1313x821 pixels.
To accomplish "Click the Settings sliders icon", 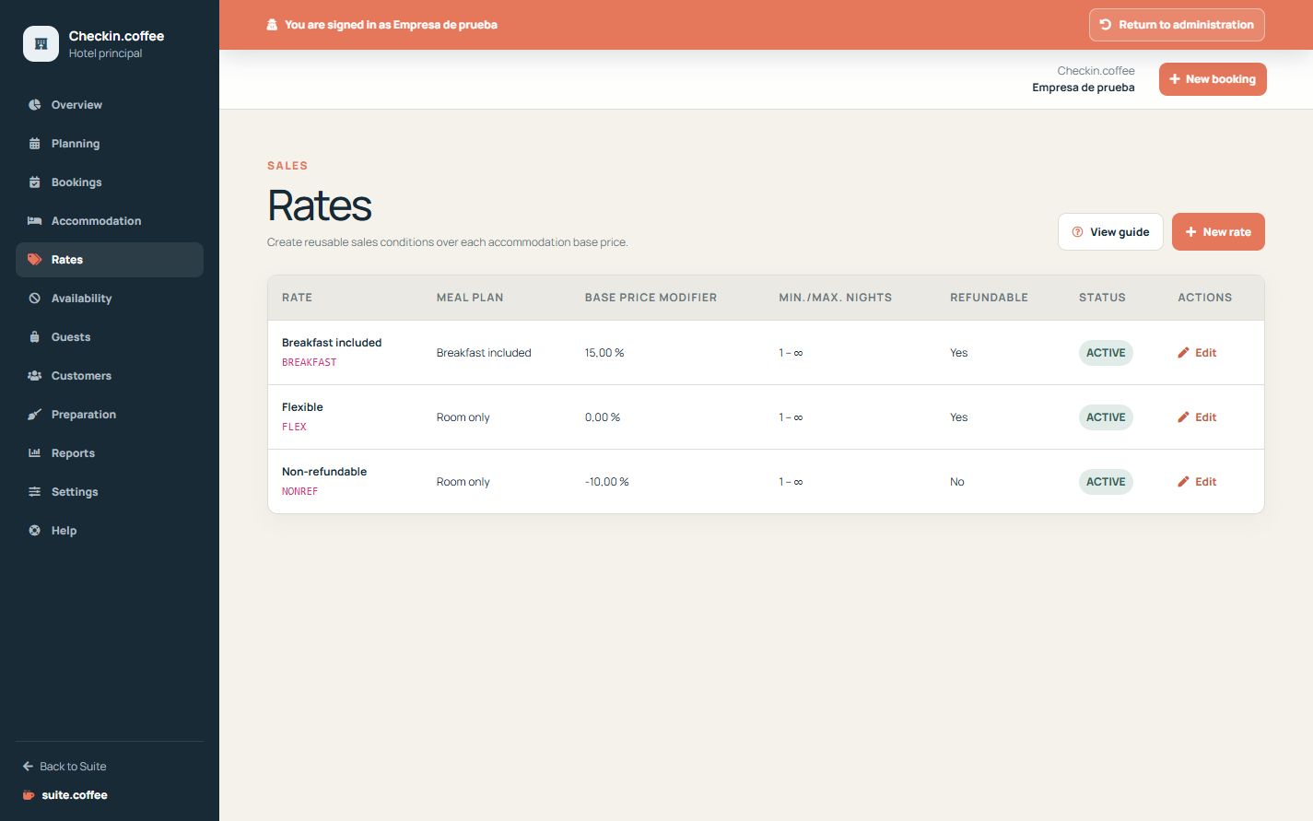I will (x=34, y=492).
